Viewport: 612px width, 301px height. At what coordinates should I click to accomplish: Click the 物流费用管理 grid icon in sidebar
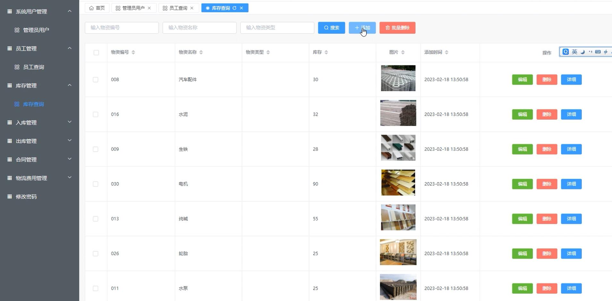pyautogui.click(x=10, y=178)
